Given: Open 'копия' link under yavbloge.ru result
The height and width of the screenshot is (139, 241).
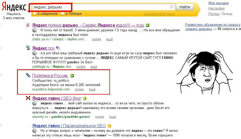Looking at the screenshot, I should click(81, 67).
